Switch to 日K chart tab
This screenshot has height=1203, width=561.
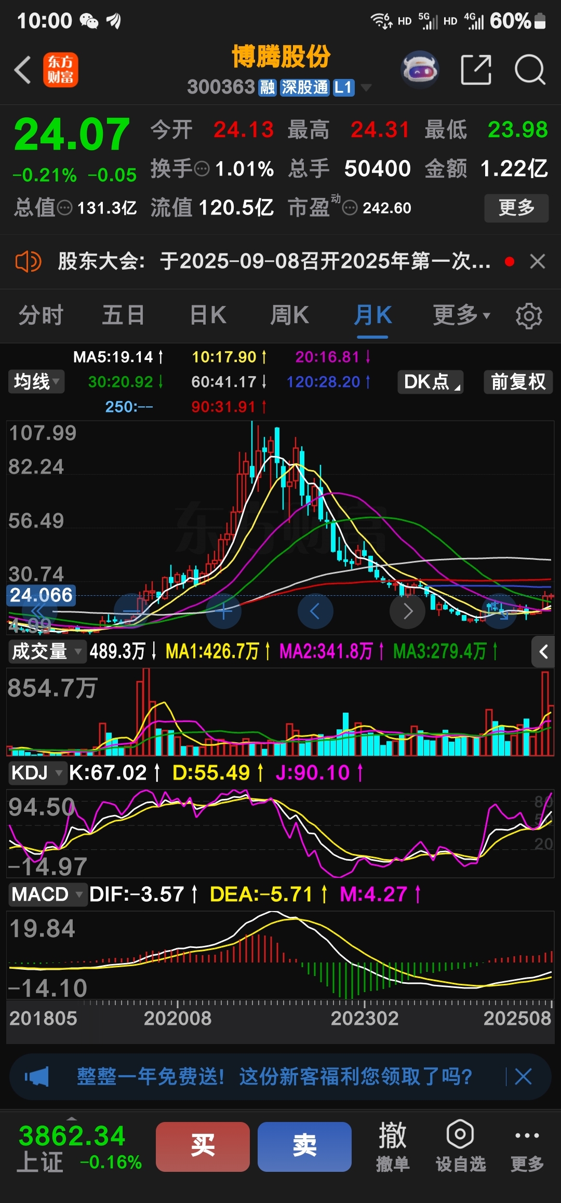208,315
